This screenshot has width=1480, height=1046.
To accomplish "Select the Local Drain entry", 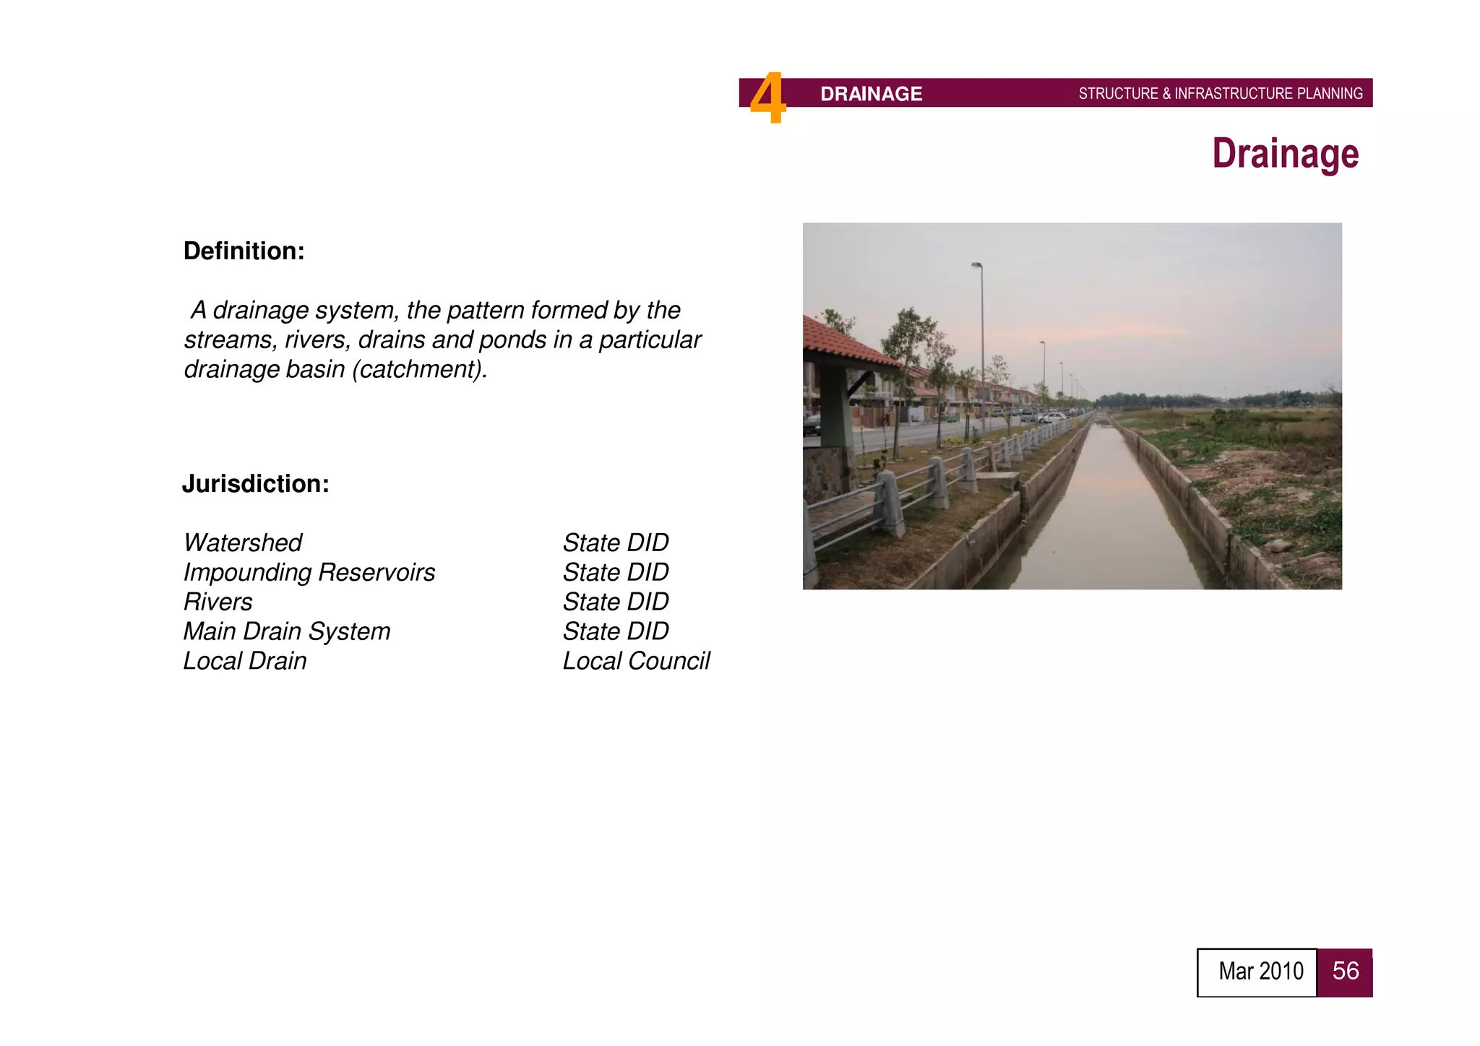I will [245, 661].
